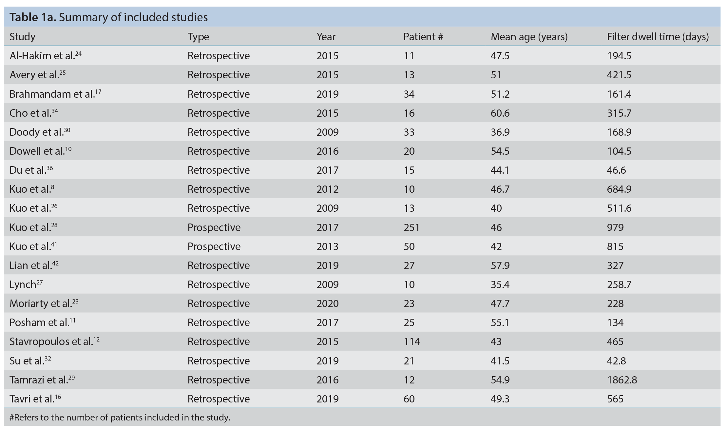The width and height of the screenshot is (726, 429).
Task: Click 'Lian et al.' study cell
Action: (x=34, y=265)
